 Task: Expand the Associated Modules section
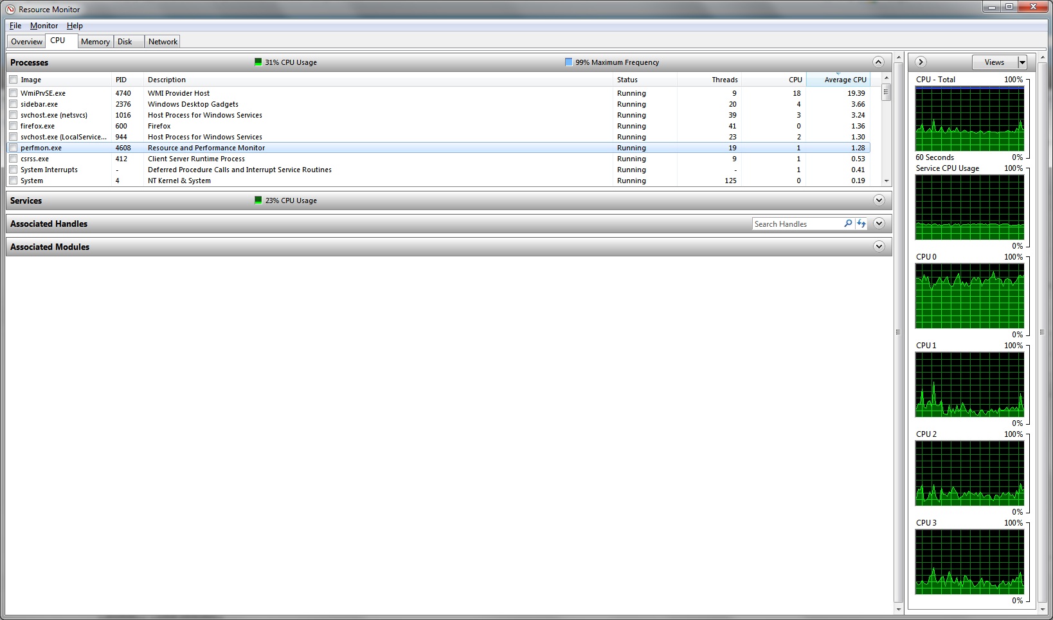tap(879, 247)
